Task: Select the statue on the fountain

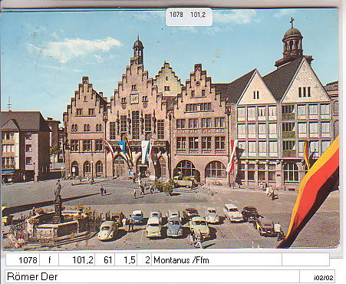Action: click(x=58, y=191)
